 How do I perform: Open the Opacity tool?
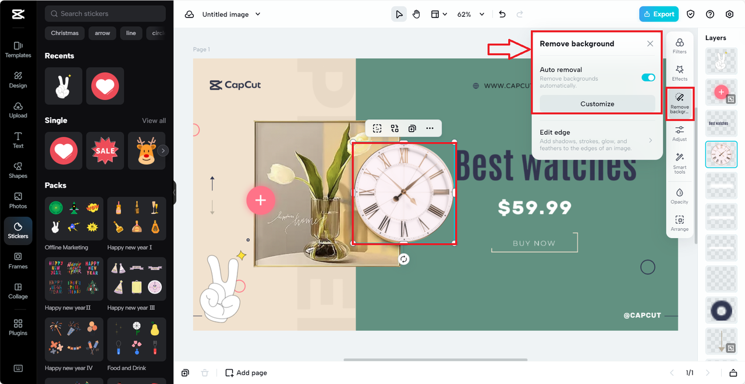[679, 196]
